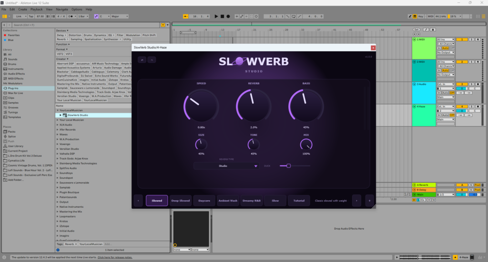
Task: Toggle computer MIDI keyboard icon
Action: (415, 17)
